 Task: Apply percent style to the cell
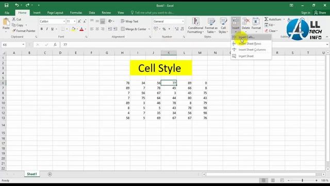[164, 29]
